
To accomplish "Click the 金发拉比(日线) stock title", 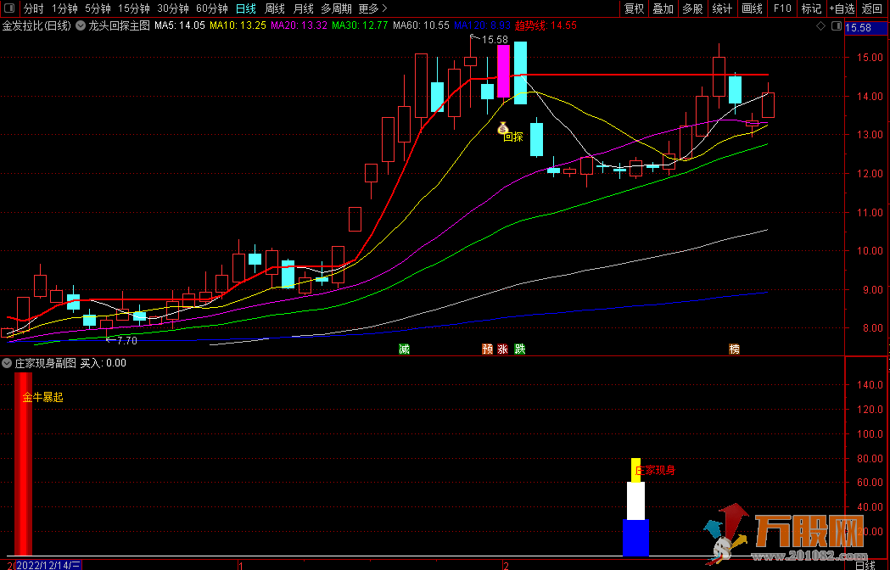I will click(x=36, y=25).
